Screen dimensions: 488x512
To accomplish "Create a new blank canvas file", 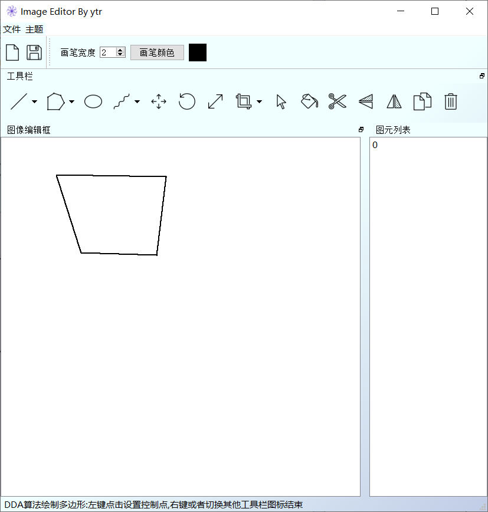I will [12, 52].
